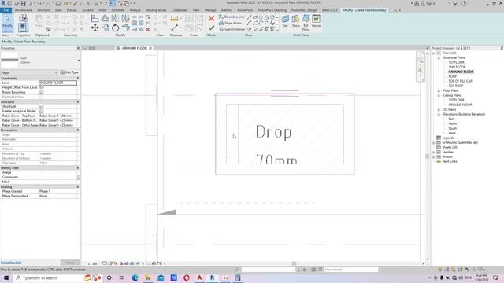Click the Height Offset From Level field
The width and height of the screenshot is (504, 283).
57,87
